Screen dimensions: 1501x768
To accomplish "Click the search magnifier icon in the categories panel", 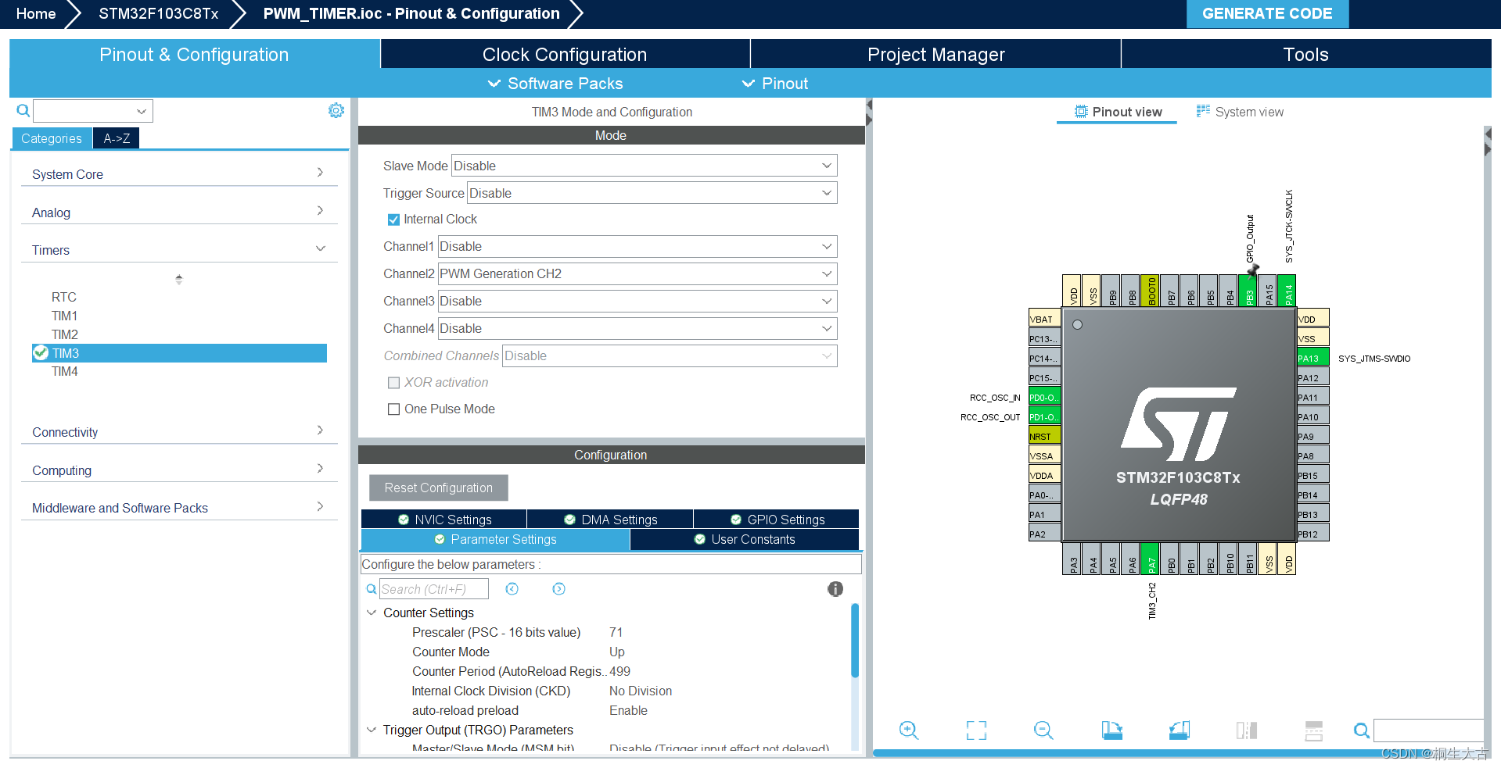I will pyautogui.click(x=23, y=111).
